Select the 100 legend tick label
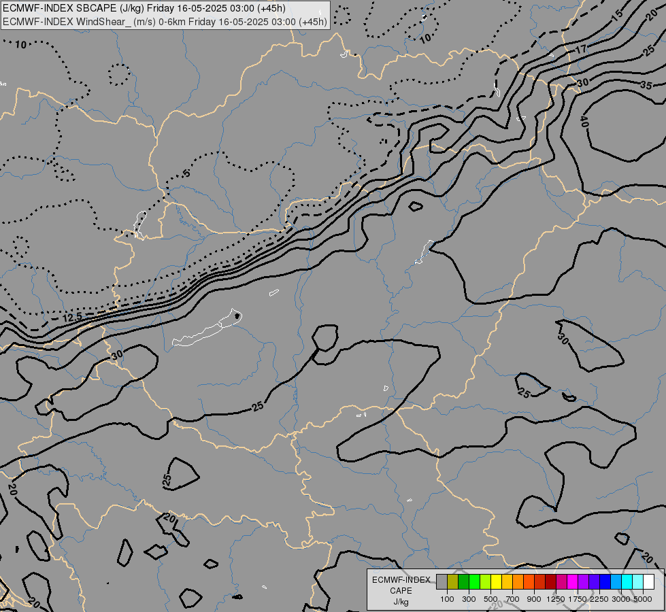666x612 pixels. click(447, 599)
